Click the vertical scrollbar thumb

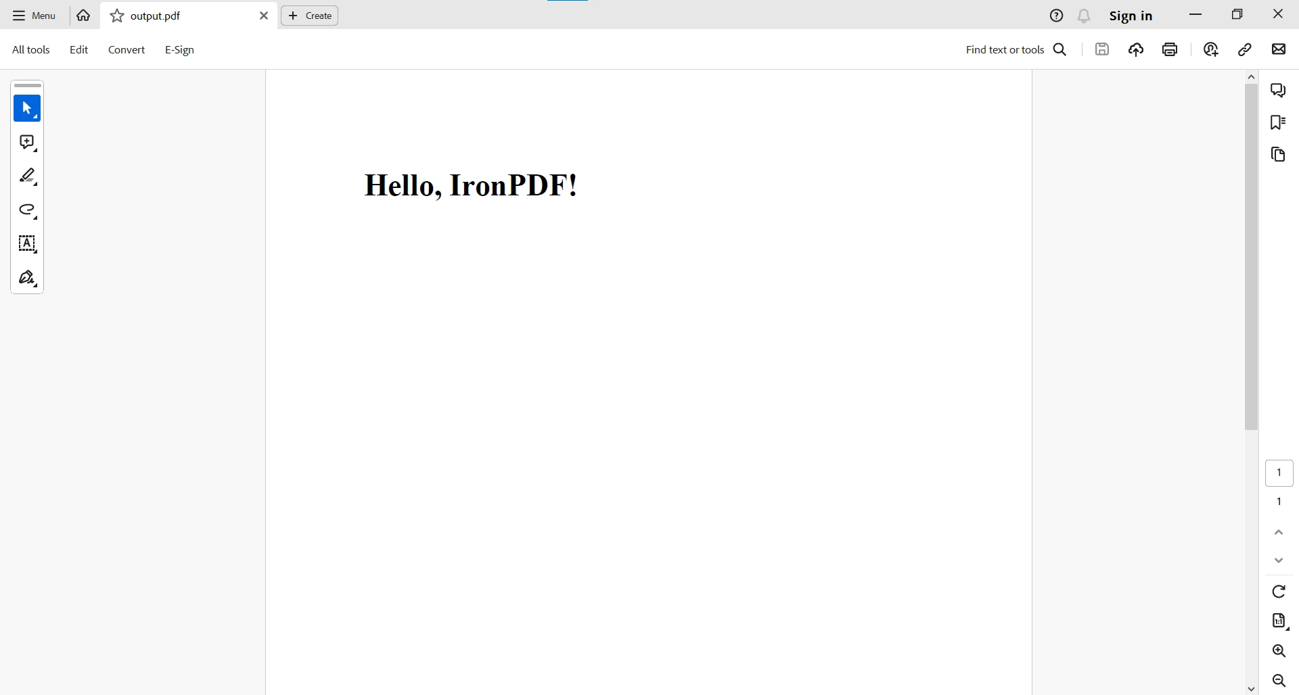(x=1252, y=257)
